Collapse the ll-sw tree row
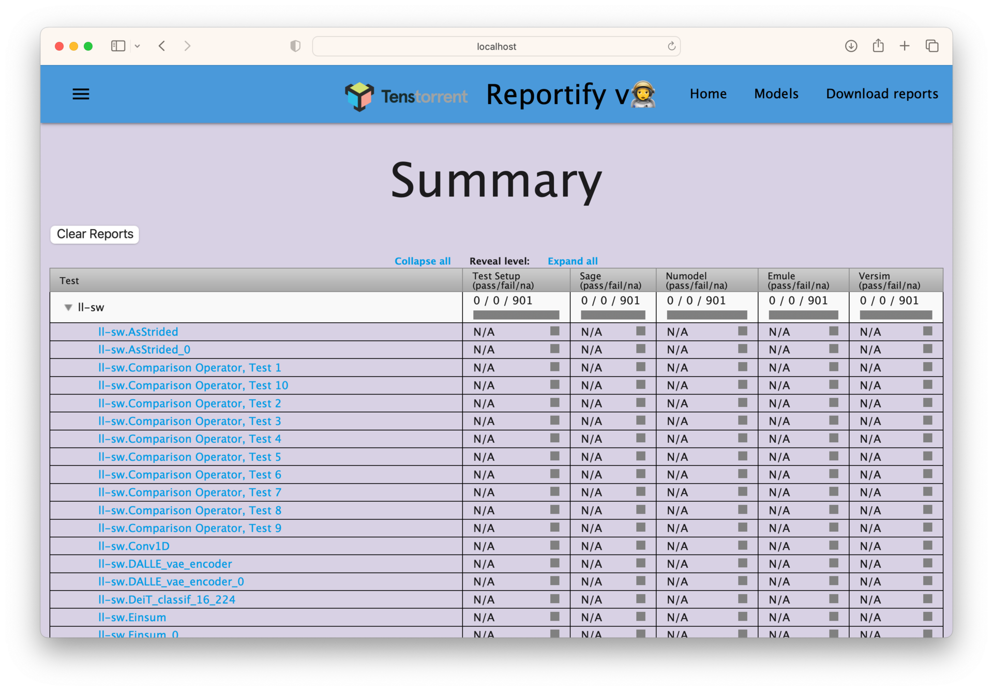The width and height of the screenshot is (993, 691). 68,308
